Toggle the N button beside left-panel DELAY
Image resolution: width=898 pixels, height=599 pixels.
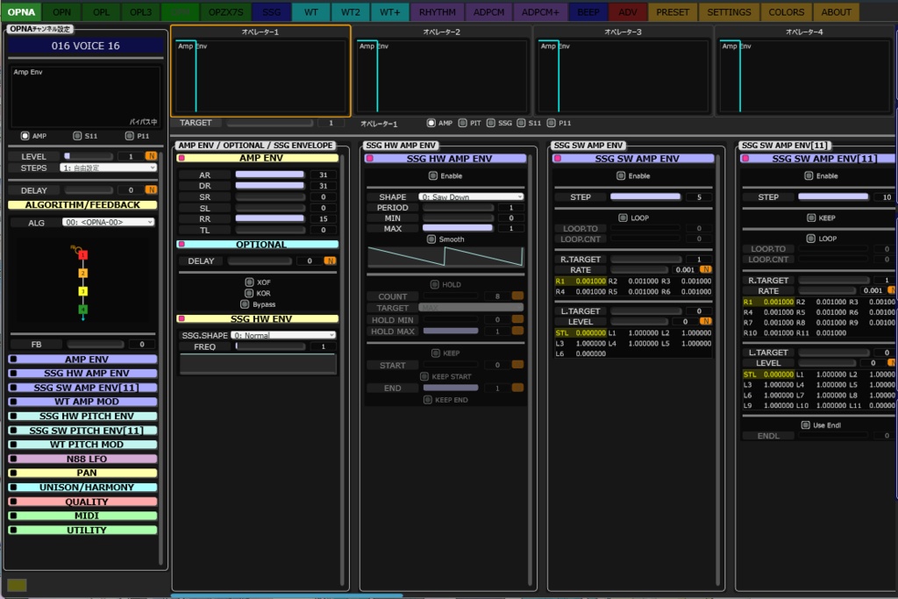tap(151, 189)
